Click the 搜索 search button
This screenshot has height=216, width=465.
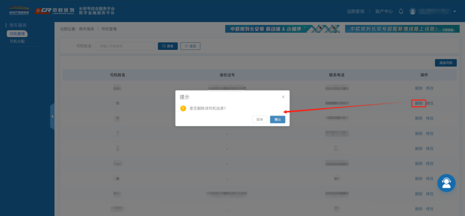tap(167, 46)
